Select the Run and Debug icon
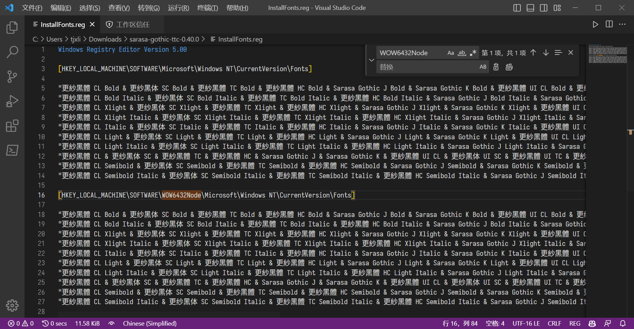Screen dimensions: 634x329 pyautogui.click(x=12, y=101)
